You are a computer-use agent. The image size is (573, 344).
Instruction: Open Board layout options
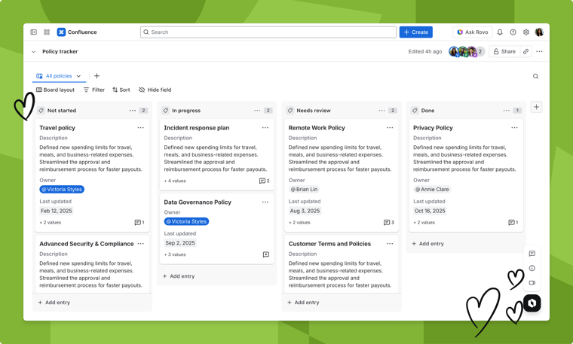55,90
